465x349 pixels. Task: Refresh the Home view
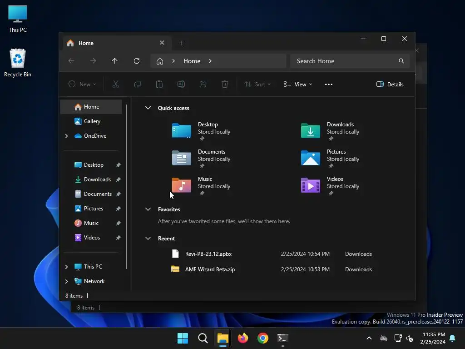click(137, 61)
